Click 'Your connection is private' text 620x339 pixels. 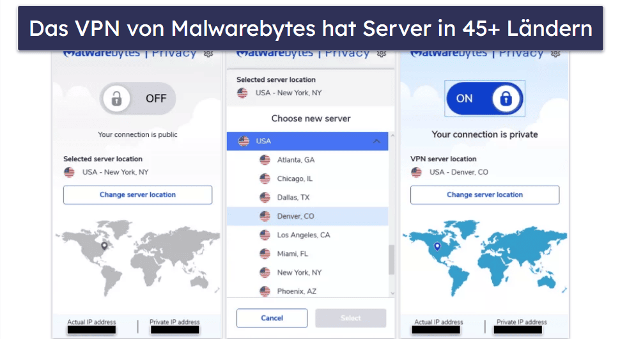[x=484, y=134]
